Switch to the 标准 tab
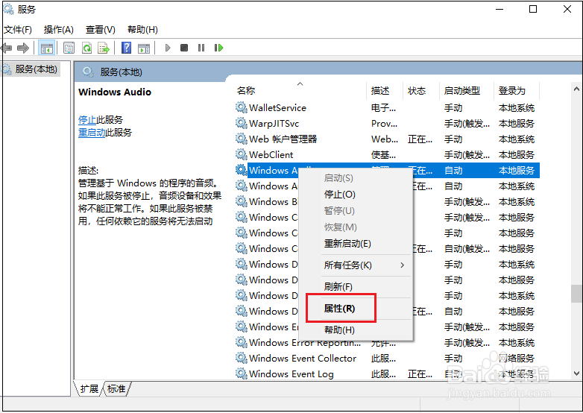 (116, 389)
